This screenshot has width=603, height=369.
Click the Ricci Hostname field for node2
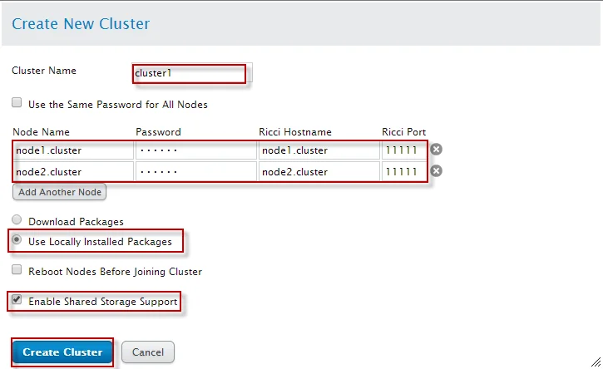point(318,172)
